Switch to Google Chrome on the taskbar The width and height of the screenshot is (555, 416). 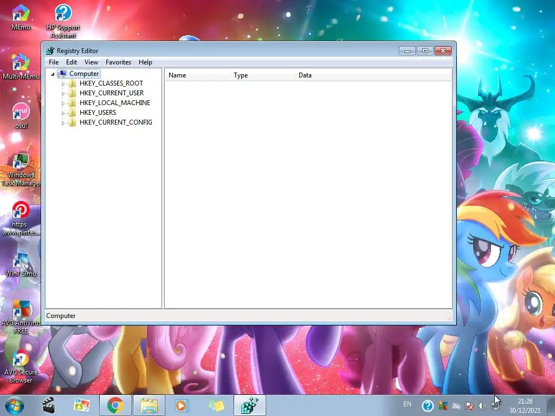tap(115, 405)
